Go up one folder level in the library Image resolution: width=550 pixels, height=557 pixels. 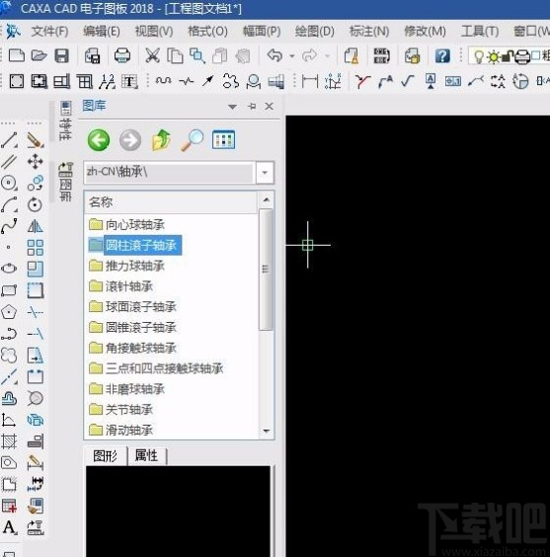click(x=161, y=139)
